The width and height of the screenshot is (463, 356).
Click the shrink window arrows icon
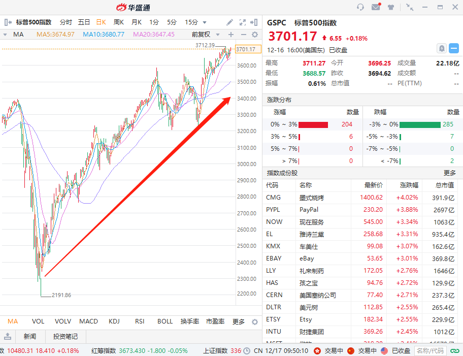coord(410,7)
